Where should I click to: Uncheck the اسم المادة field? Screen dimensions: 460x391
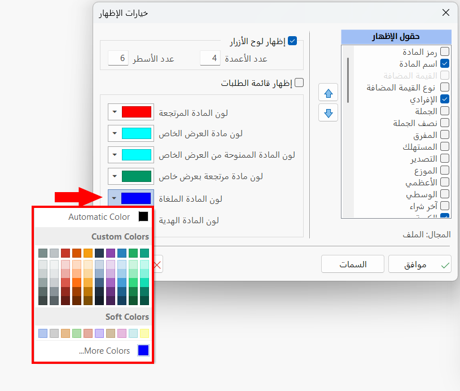click(445, 63)
